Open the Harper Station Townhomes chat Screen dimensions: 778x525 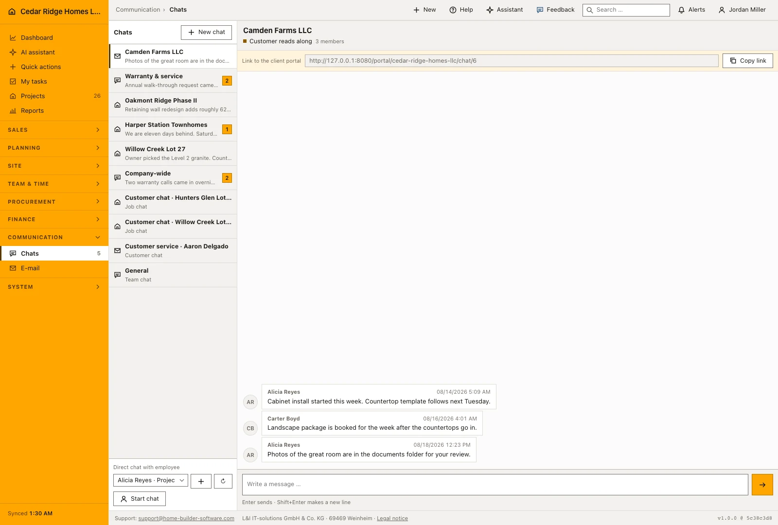173,129
